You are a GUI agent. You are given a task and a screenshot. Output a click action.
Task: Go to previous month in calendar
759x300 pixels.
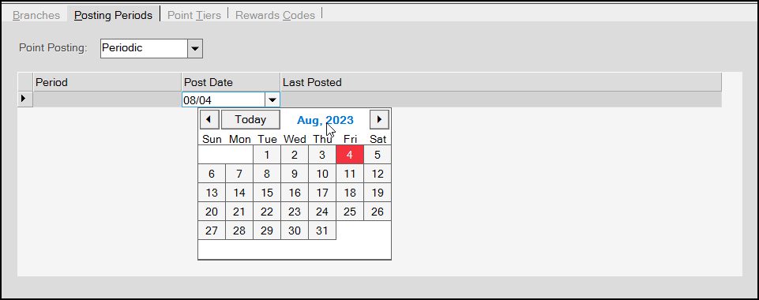(x=209, y=119)
